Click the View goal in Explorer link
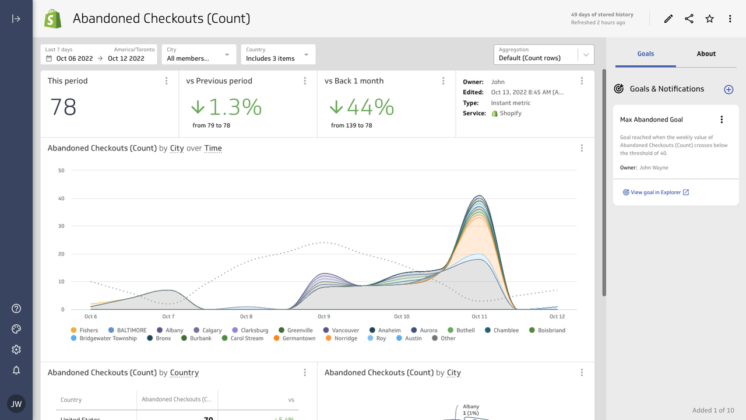This screenshot has width=746, height=420. coord(655,192)
